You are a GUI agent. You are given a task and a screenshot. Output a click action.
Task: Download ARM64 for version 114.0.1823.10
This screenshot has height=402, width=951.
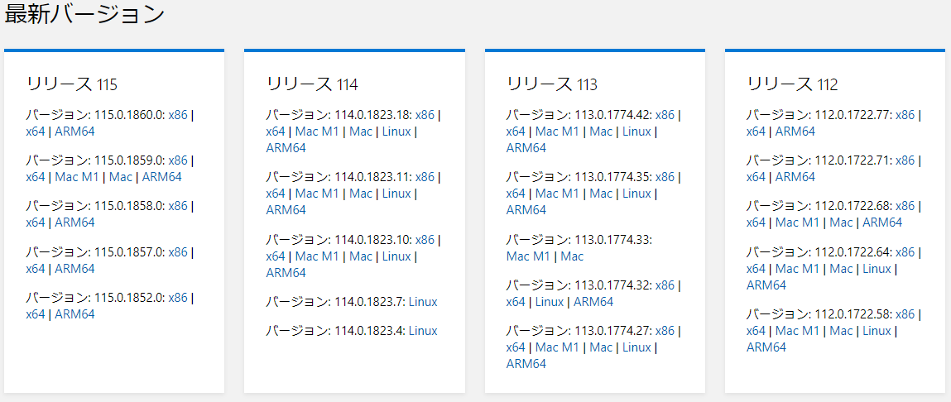(286, 273)
